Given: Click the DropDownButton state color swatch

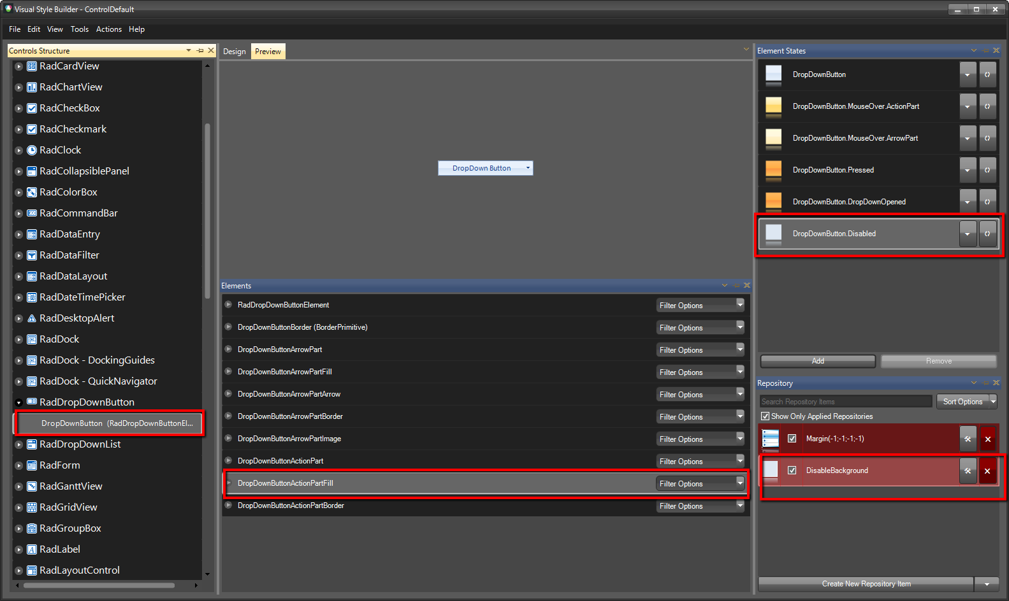Looking at the screenshot, I should (773, 74).
